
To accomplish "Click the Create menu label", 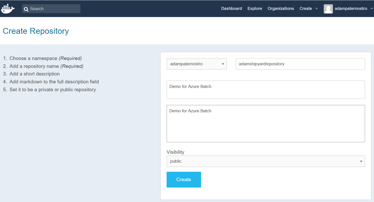I will (x=306, y=8).
